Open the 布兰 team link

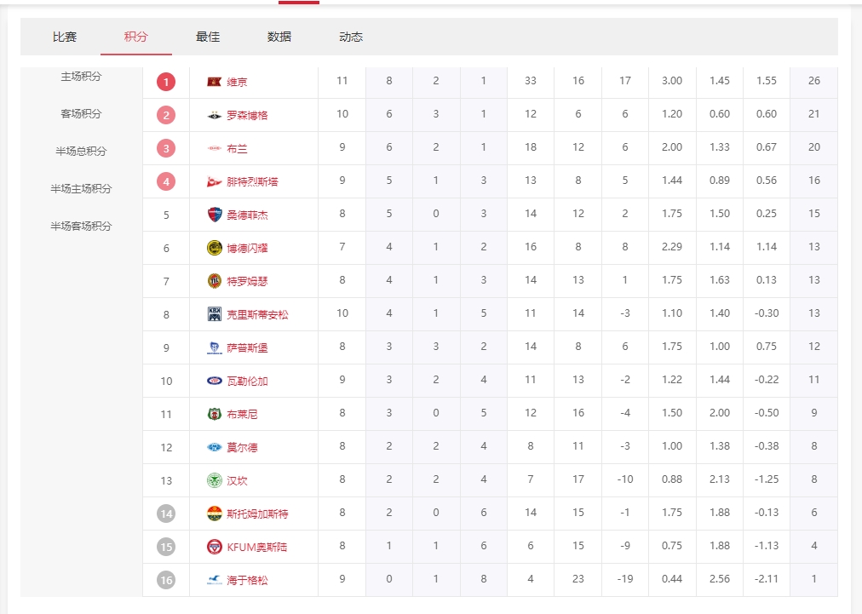tap(238, 148)
